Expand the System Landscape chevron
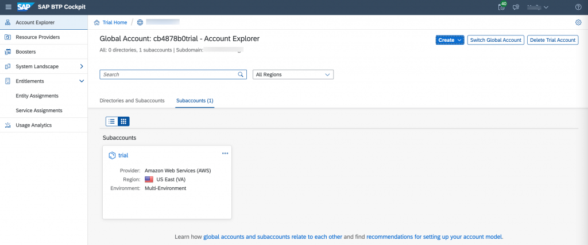Image resolution: width=588 pixels, height=245 pixels. (82, 66)
